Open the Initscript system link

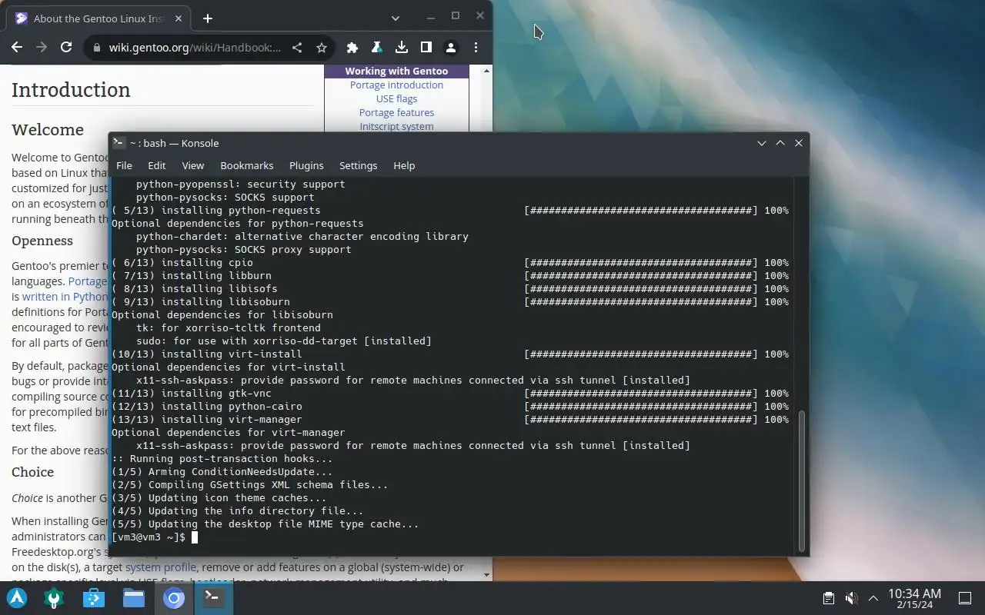396,126
